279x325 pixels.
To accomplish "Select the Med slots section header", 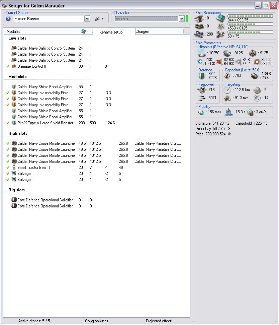I will pyautogui.click(x=17, y=77).
